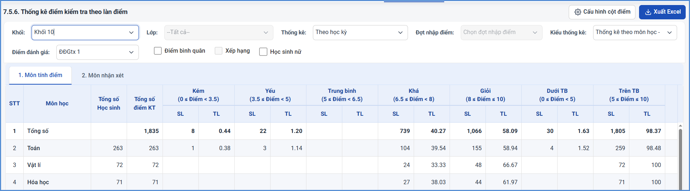The image size is (690, 191).
Task: Click the 1,066 Giỏi SL cell
Action: click(468, 131)
